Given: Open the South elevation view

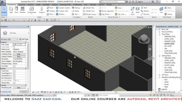Looking at the screenshot, I should click(166, 84).
